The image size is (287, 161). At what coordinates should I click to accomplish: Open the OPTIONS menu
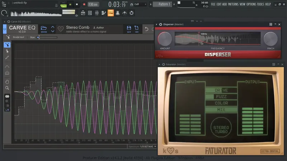point(251,4)
